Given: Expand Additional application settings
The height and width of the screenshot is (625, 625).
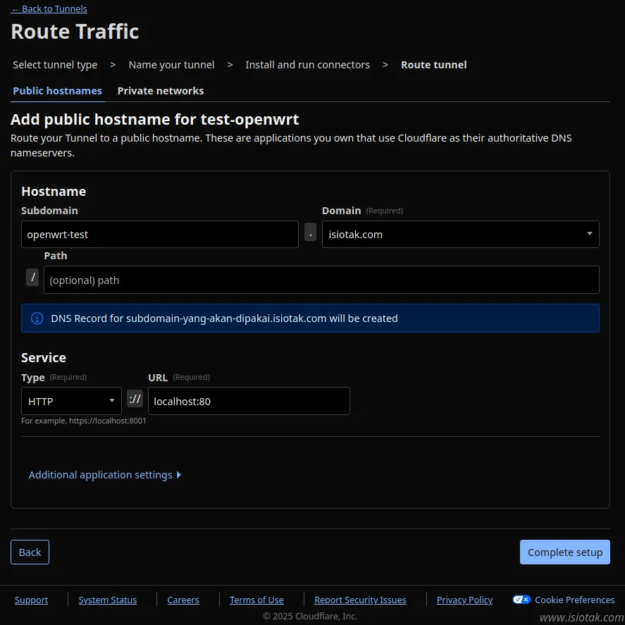Looking at the screenshot, I should [x=104, y=475].
